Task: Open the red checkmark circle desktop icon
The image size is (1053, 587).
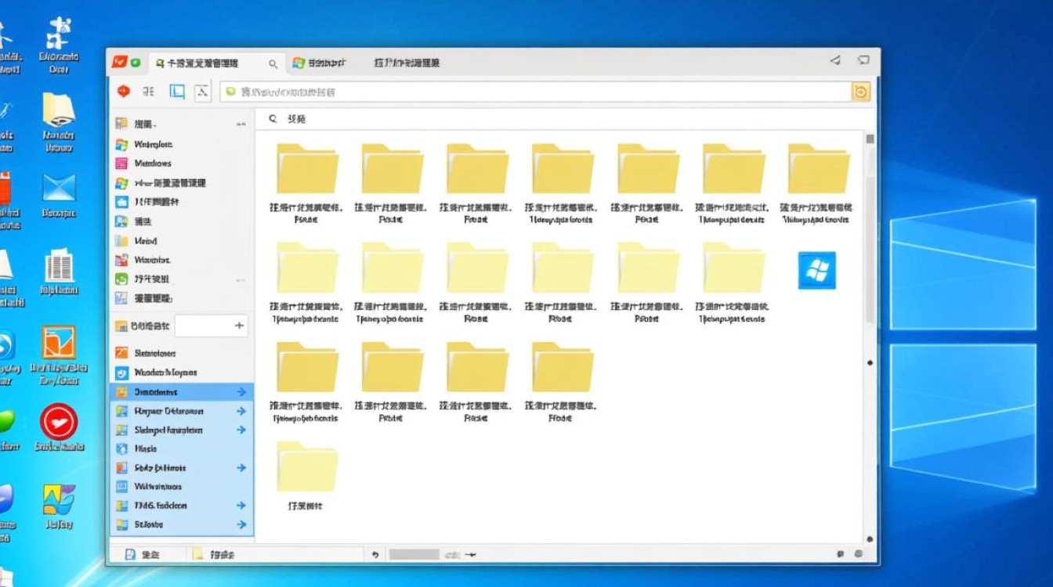Action: pyautogui.click(x=59, y=422)
